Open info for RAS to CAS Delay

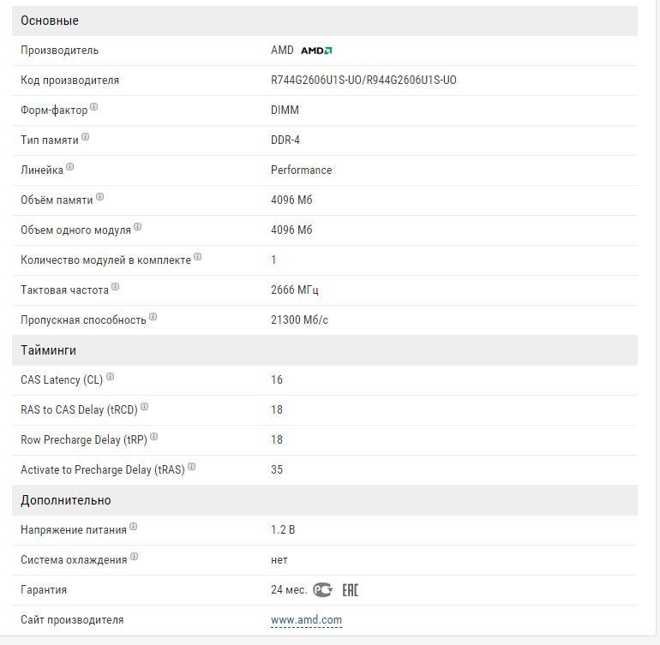144,407
